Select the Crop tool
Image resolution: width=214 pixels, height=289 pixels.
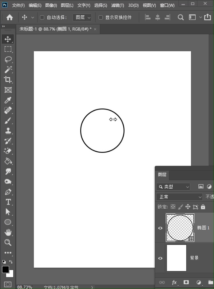click(x=8, y=80)
